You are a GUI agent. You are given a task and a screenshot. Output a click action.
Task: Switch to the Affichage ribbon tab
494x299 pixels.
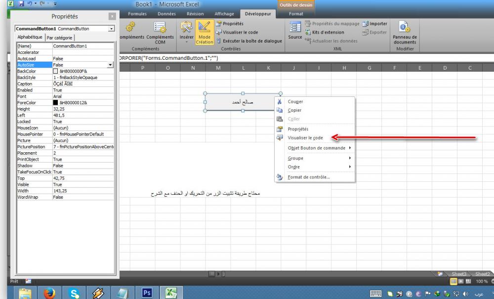(224, 14)
